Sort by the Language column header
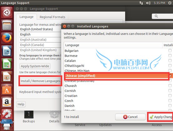This screenshot has height=131, width=173. tap(113, 45)
